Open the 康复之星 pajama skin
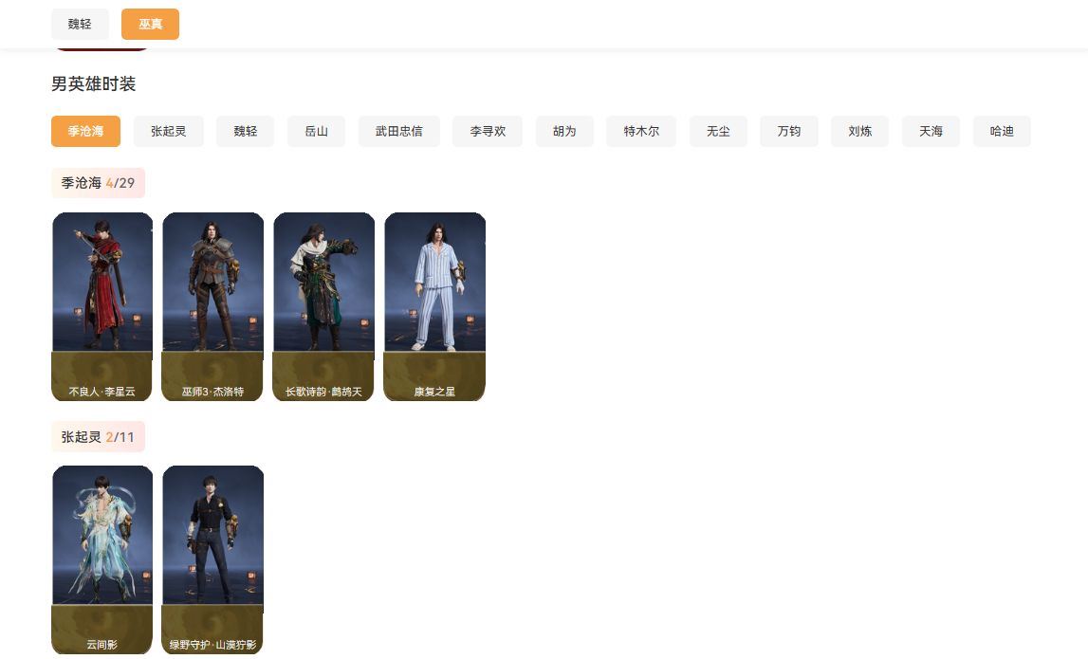The width and height of the screenshot is (1088, 659). [435, 306]
